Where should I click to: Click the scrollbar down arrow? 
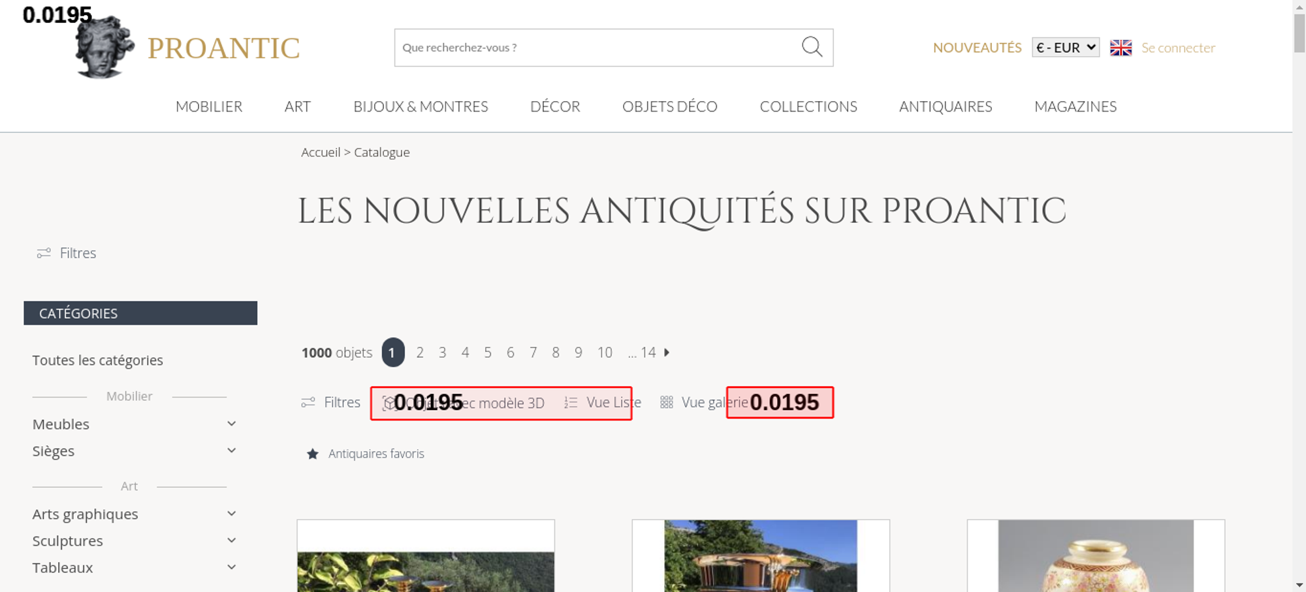[1299, 585]
